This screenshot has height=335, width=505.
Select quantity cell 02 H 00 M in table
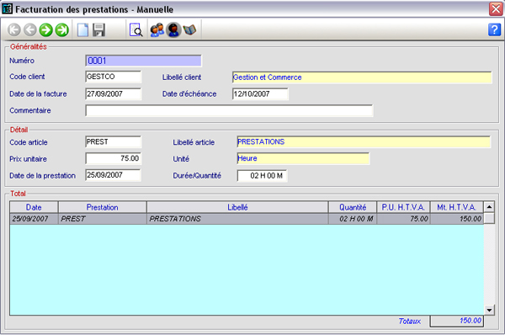coord(353,219)
